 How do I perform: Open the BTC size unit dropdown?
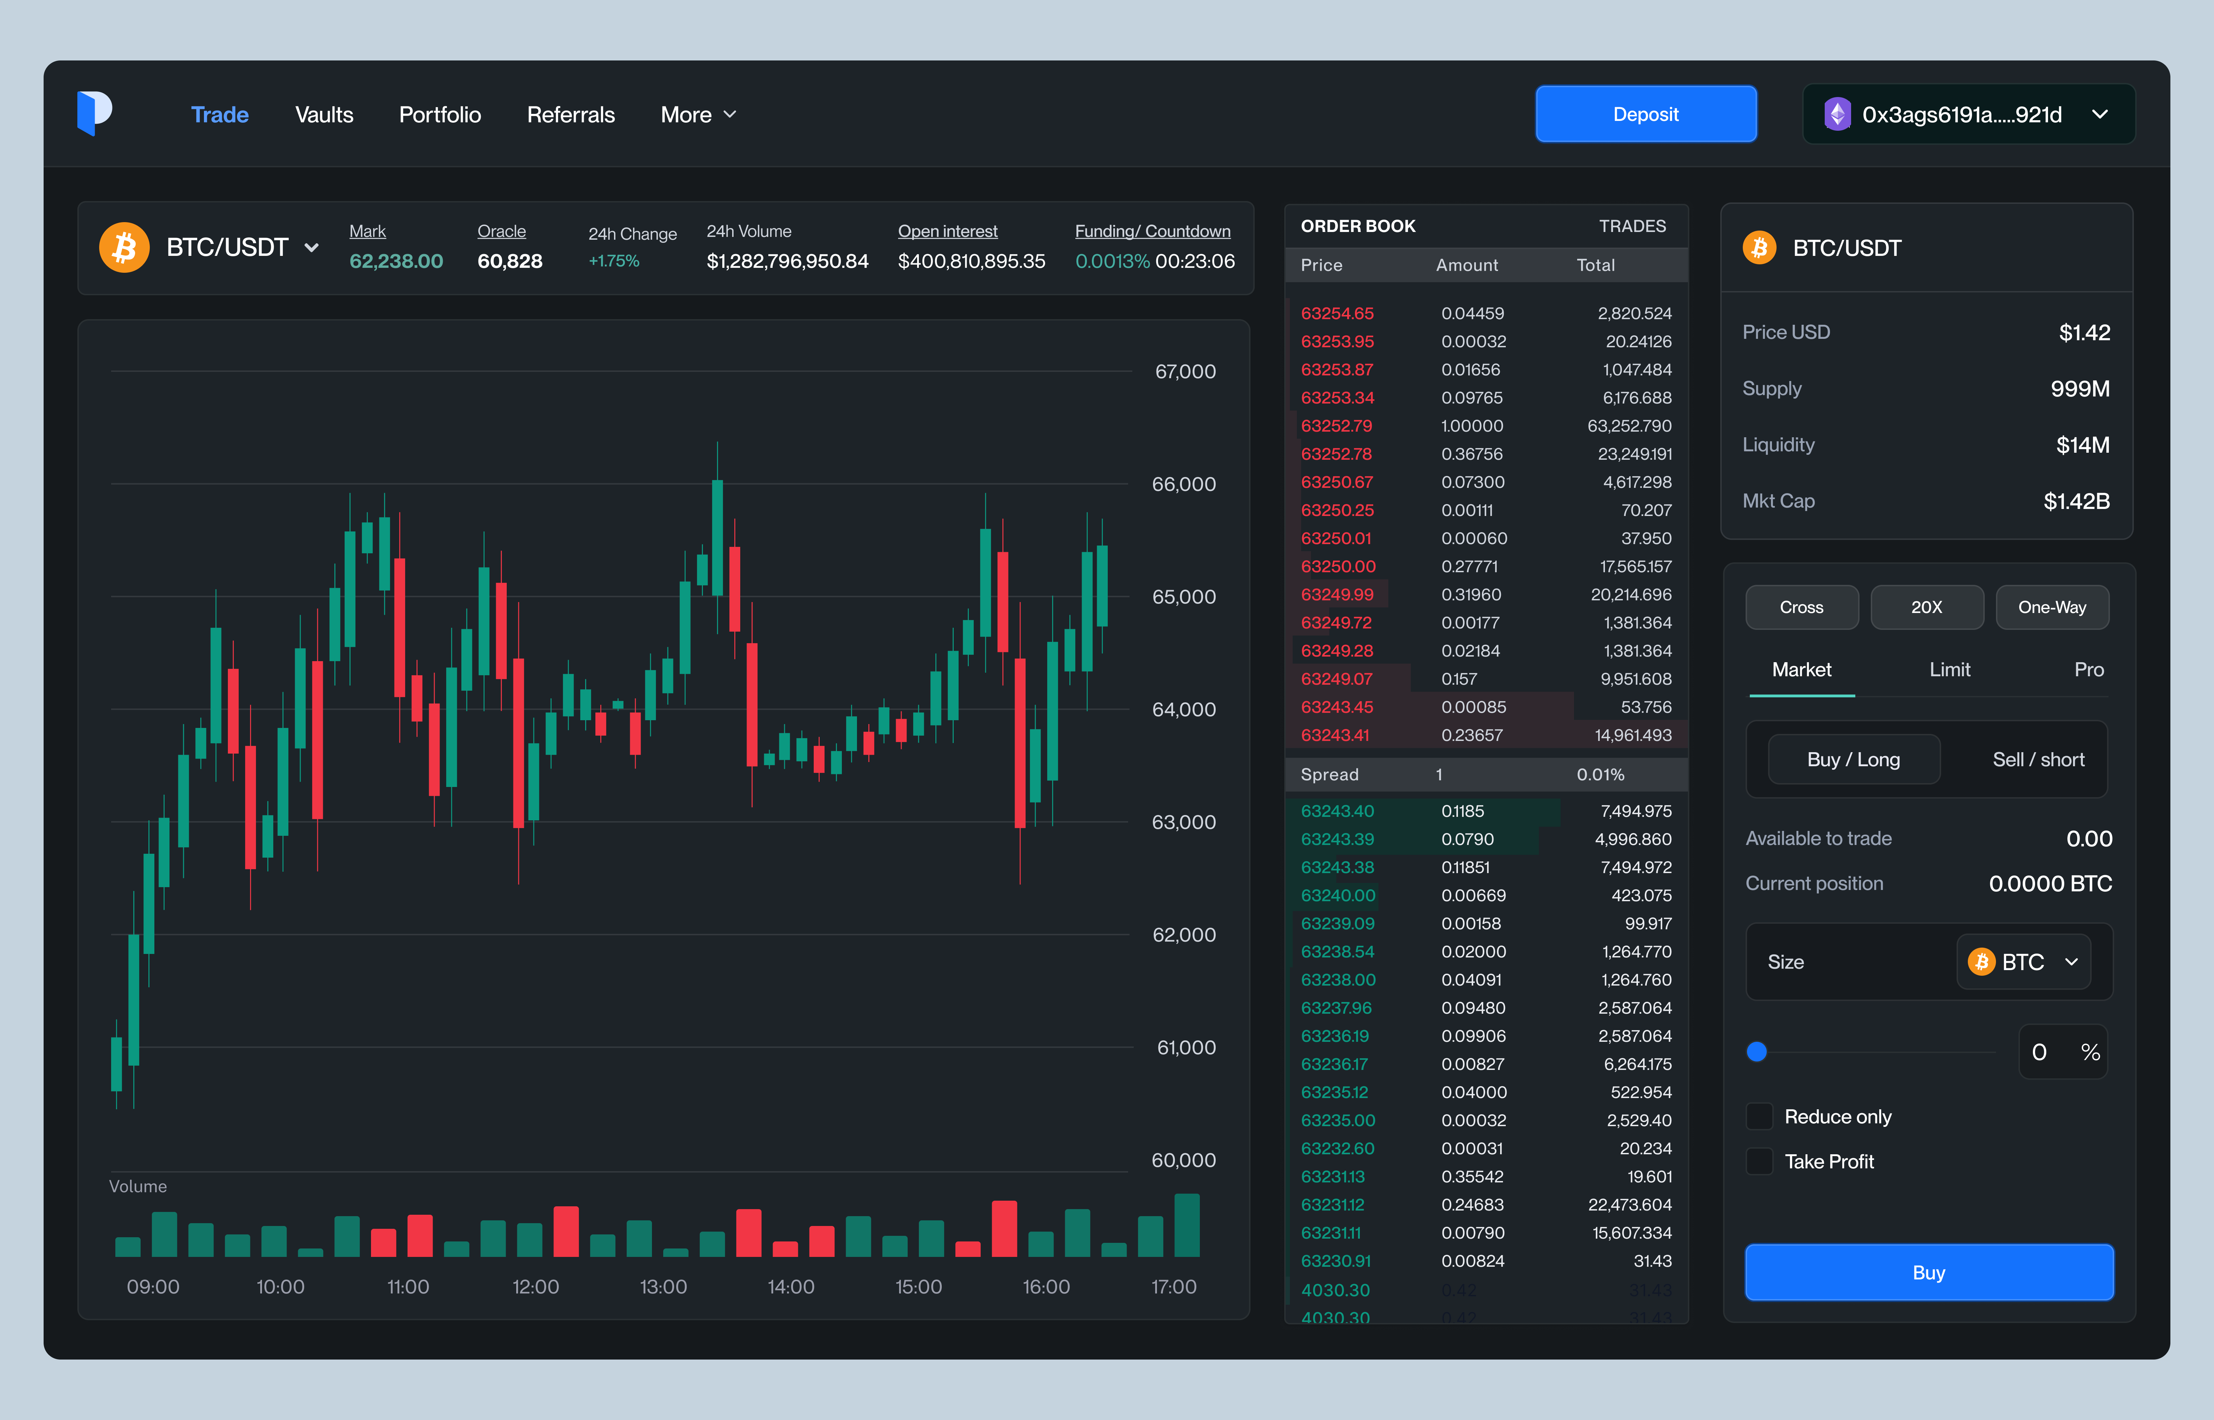pos(2024,962)
